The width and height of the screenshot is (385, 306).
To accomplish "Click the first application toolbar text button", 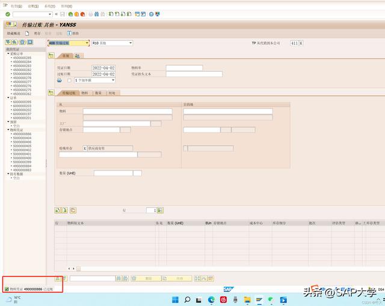I will click(13, 33).
